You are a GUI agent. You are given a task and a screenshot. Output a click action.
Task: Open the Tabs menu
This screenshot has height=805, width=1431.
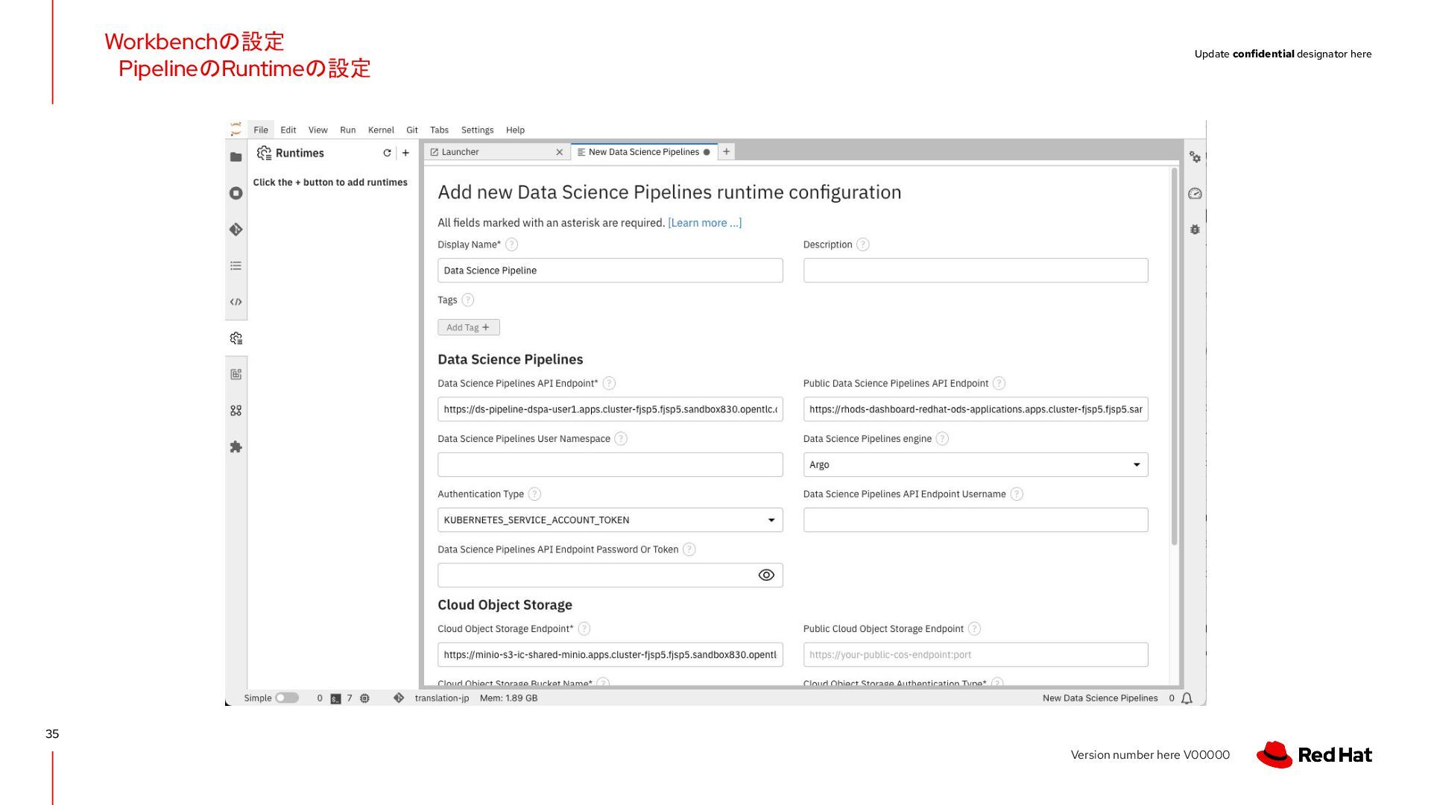coord(440,130)
